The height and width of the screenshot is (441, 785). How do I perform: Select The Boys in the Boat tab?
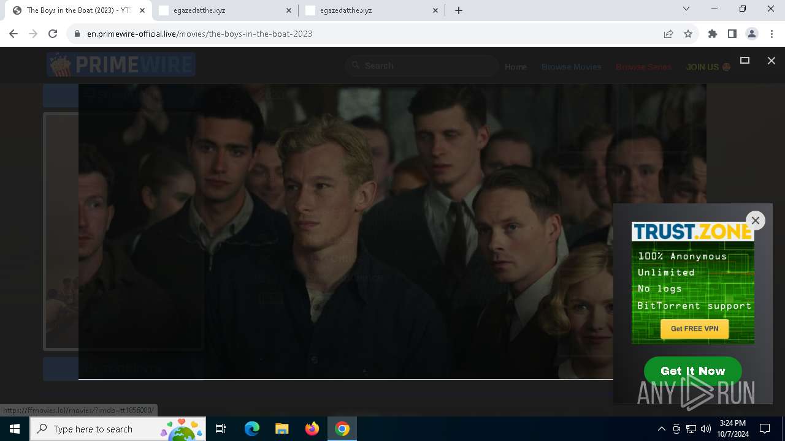(78, 10)
